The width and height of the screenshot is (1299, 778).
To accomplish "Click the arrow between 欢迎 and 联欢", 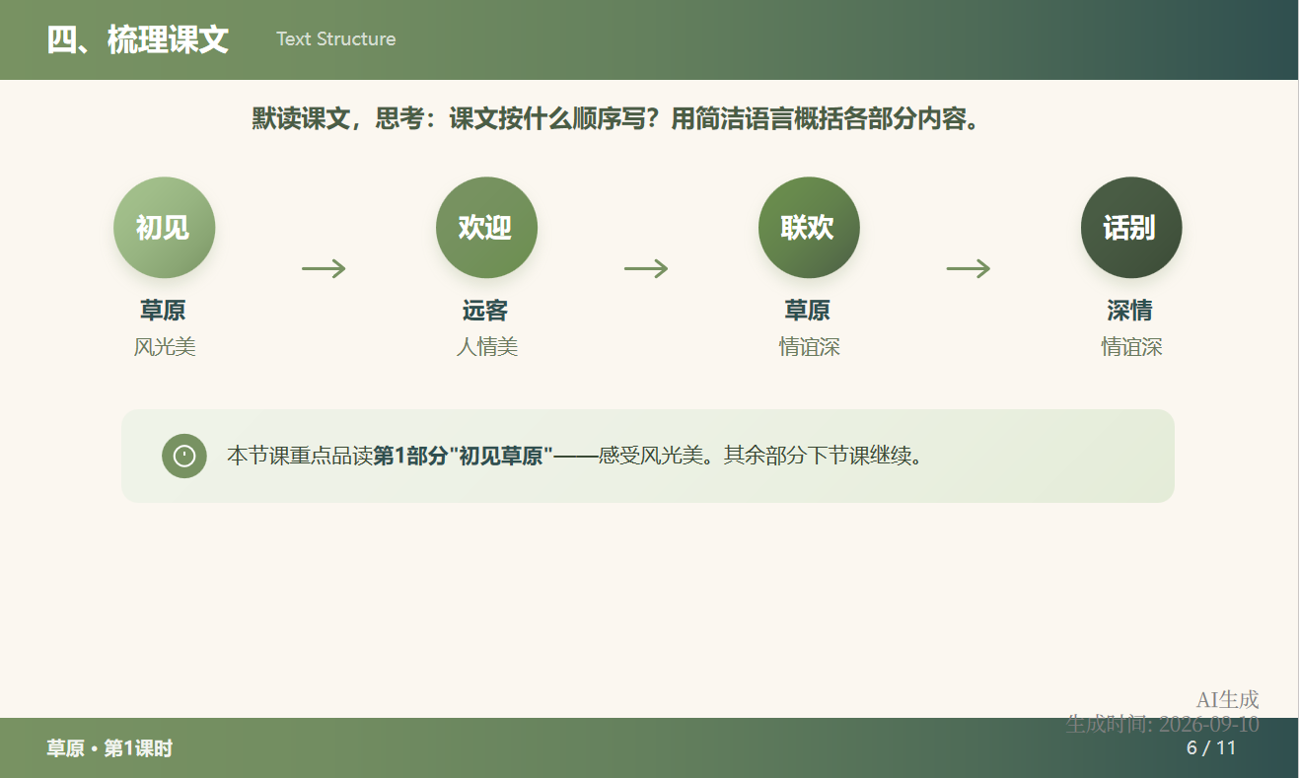I will pyautogui.click(x=647, y=268).
